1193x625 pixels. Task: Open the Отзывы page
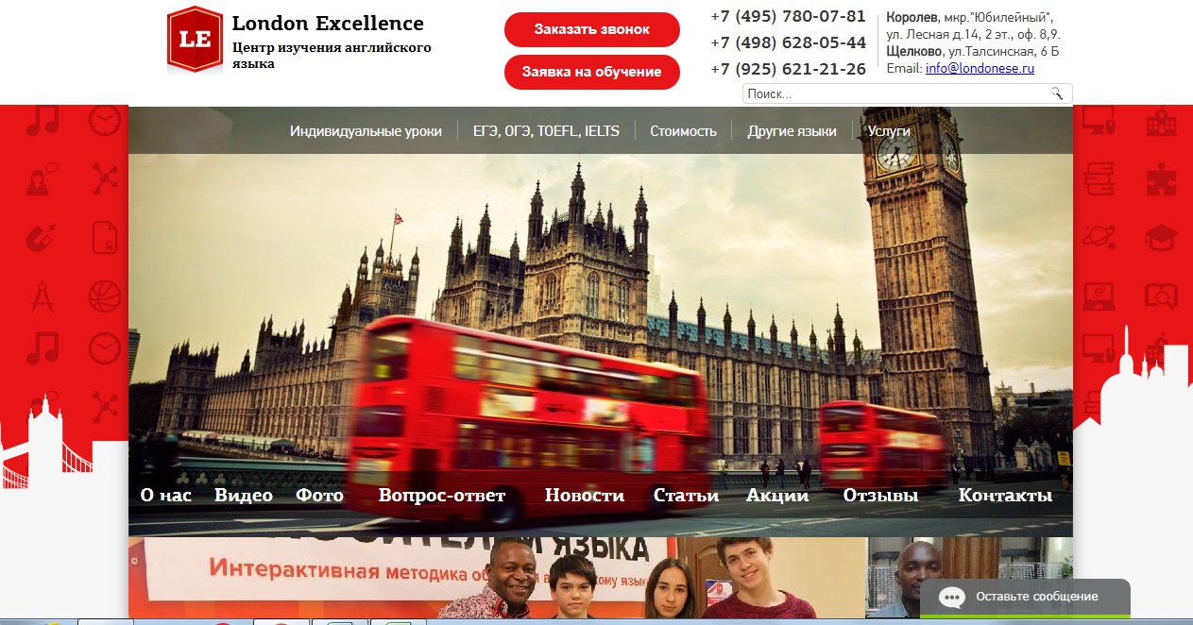pos(880,496)
